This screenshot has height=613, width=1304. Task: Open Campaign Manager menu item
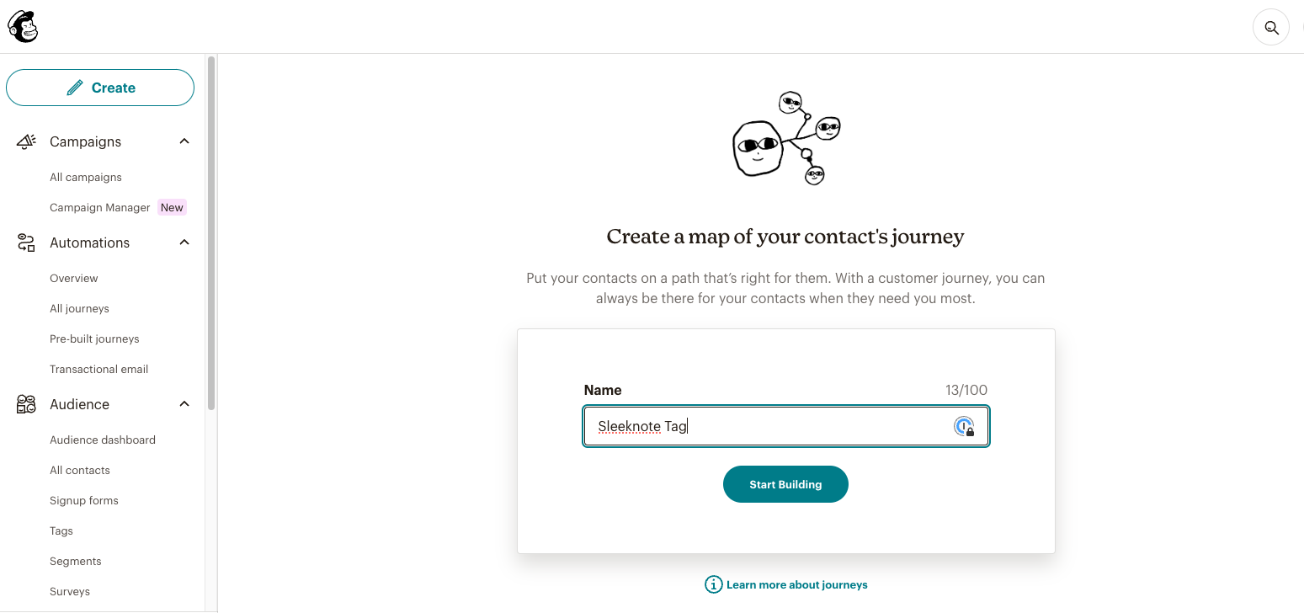(100, 207)
